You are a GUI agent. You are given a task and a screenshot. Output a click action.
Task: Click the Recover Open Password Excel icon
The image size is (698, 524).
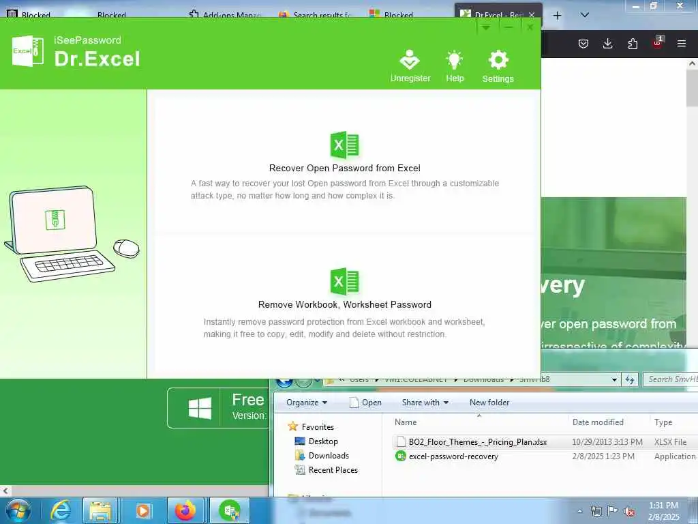344,145
